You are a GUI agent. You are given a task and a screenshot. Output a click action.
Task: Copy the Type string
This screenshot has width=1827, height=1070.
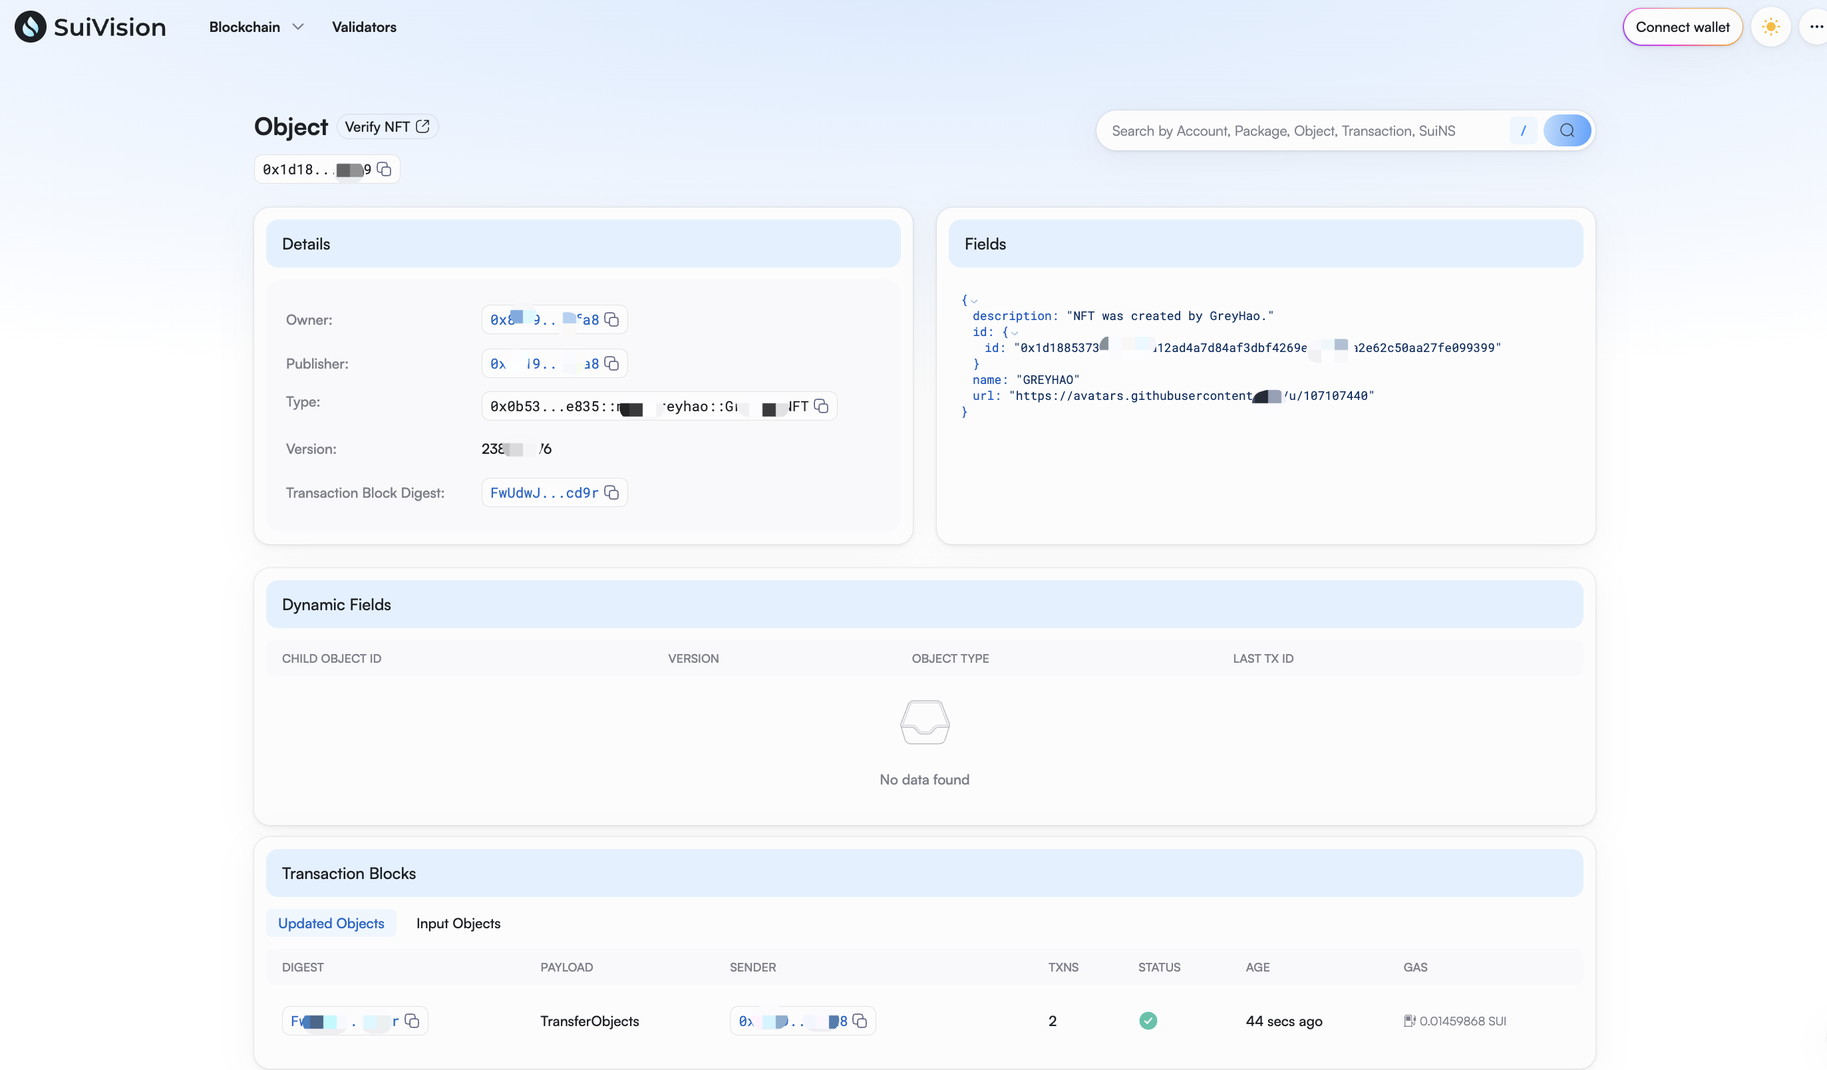[x=821, y=406]
